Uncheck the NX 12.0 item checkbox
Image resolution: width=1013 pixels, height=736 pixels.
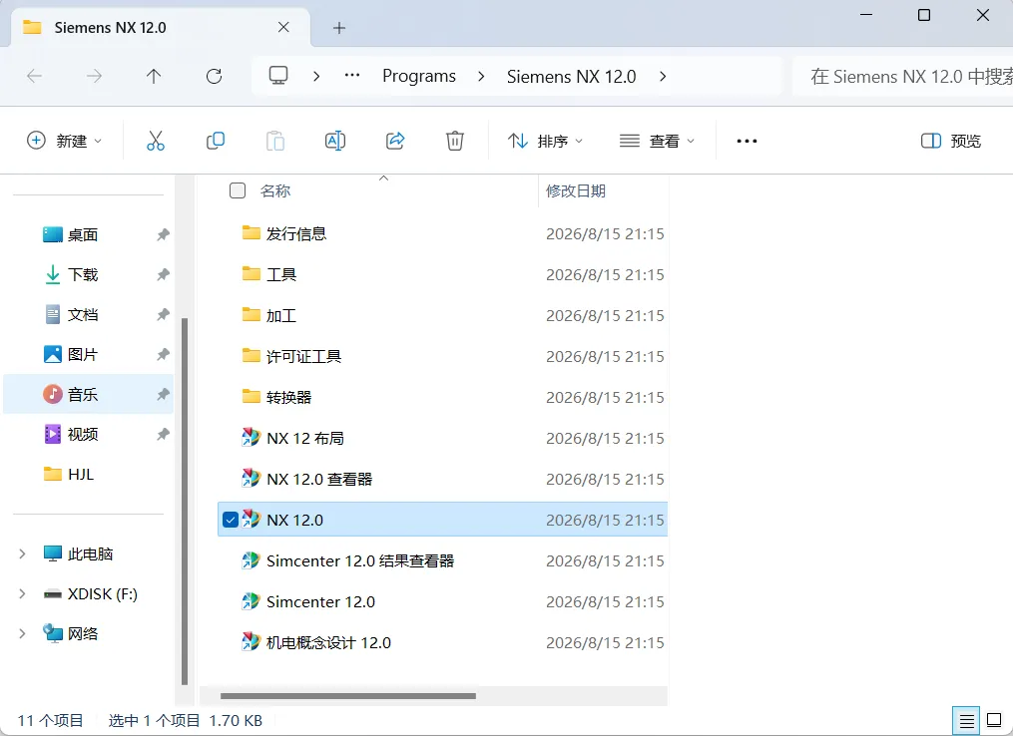pyautogui.click(x=230, y=519)
